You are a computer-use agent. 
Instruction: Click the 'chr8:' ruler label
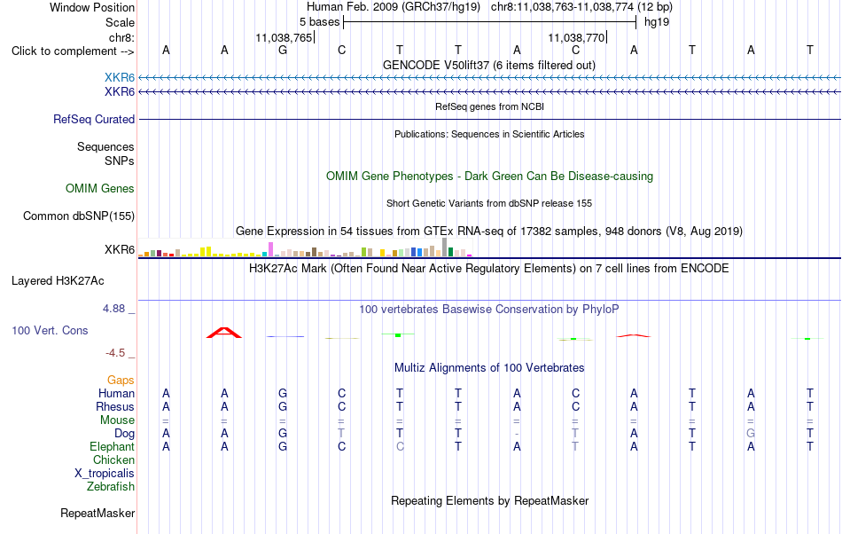121,37
